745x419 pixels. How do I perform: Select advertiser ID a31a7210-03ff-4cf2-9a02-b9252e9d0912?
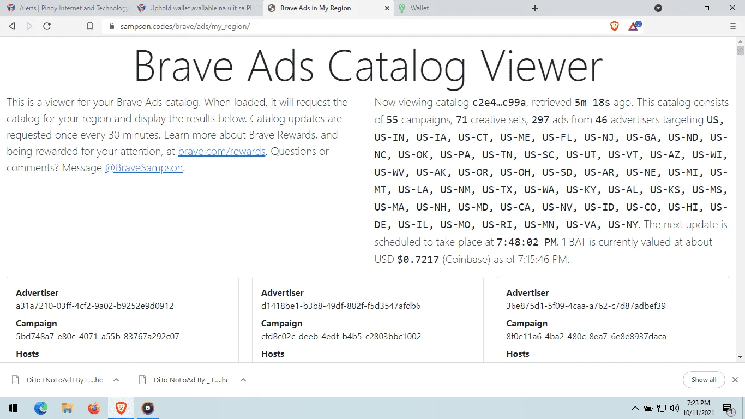95,306
